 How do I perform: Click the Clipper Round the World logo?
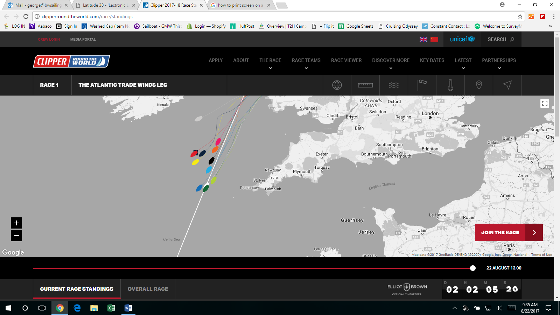(x=71, y=61)
